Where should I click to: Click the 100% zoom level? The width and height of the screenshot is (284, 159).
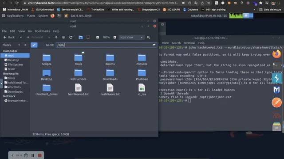pyautogui.click(x=106, y=37)
